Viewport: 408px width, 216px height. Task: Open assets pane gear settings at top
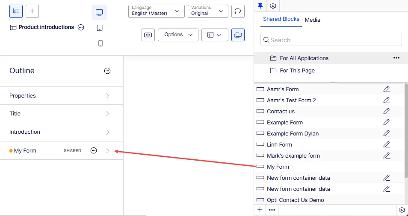pyautogui.click(x=273, y=6)
